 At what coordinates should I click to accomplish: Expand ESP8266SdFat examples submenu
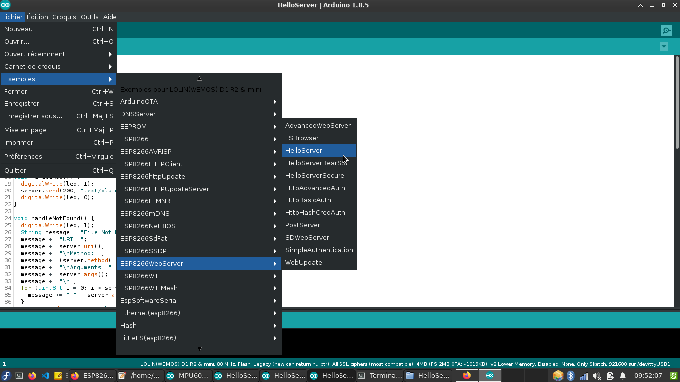[x=199, y=239]
